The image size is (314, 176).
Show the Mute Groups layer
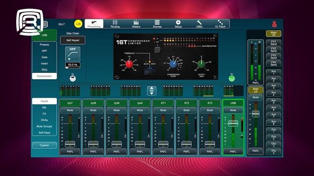click(x=44, y=126)
